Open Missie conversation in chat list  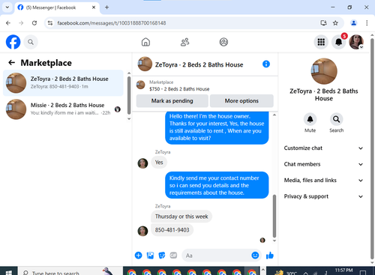[x=63, y=109]
